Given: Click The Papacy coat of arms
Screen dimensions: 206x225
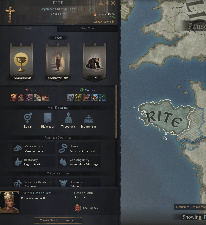Looking at the screenshot, I should 77,208.
